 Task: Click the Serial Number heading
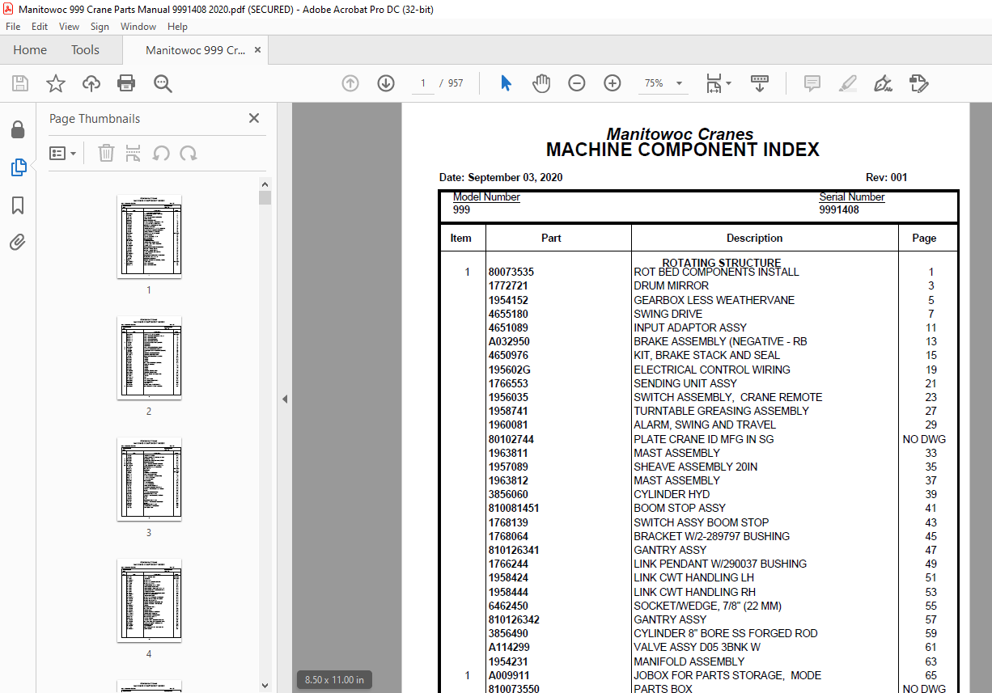[x=852, y=197]
